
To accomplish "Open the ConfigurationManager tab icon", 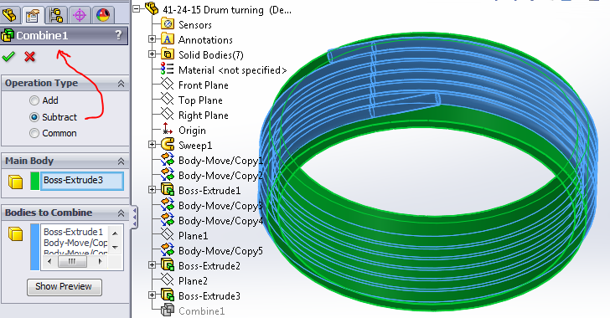I will tap(56, 15).
